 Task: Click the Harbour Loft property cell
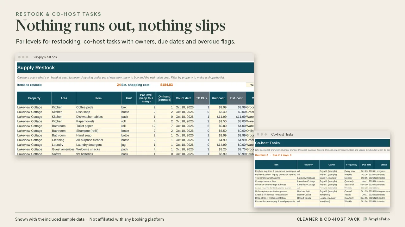(308, 191)
